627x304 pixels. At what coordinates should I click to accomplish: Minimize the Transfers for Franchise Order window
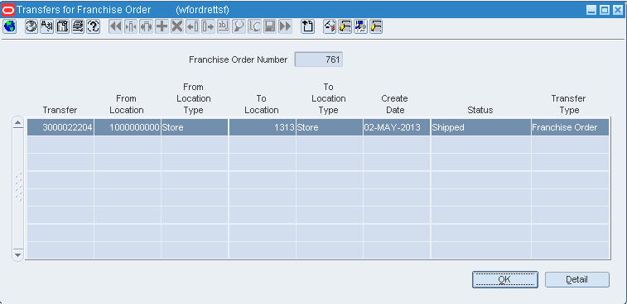pos(592,11)
